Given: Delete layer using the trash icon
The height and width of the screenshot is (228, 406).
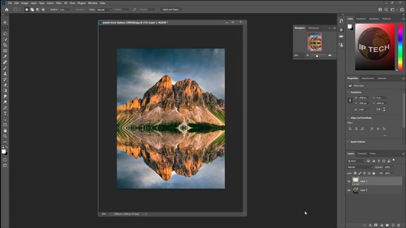Looking at the screenshot, I should 398,225.
